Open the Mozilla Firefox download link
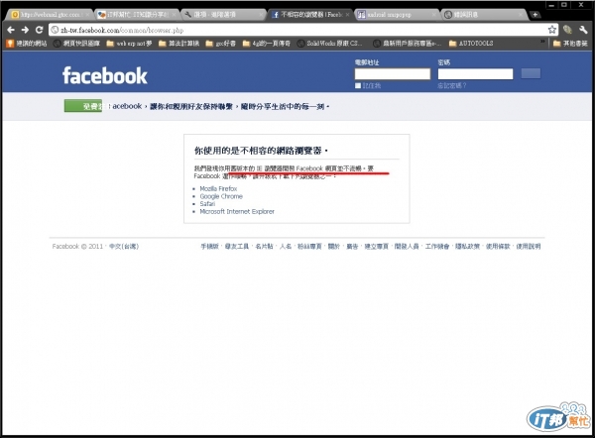595x438 pixels. 218,188
